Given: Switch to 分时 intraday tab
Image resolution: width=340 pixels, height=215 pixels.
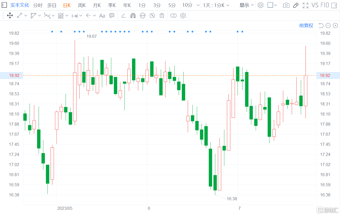Looking at the screenshot, I should (x=38, y=5).
